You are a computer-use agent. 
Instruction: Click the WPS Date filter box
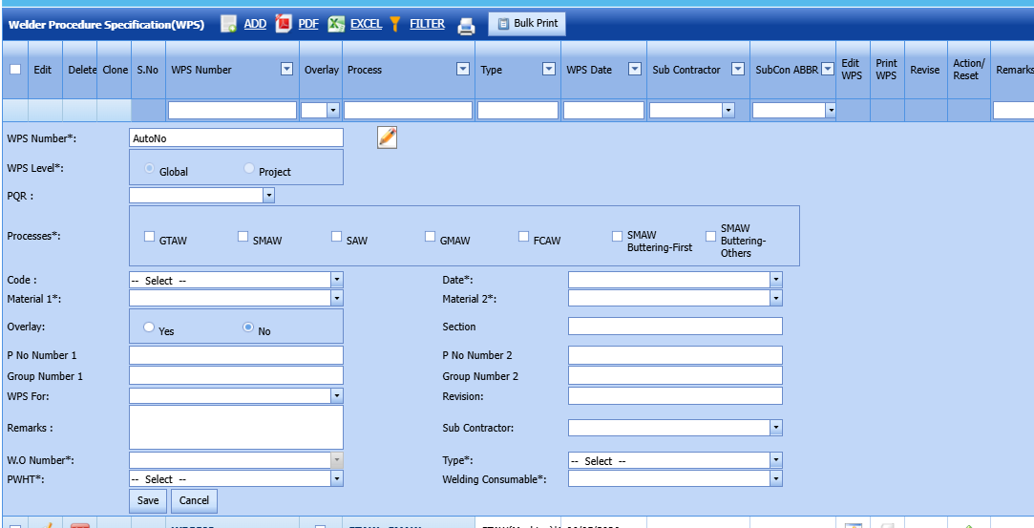603,110
